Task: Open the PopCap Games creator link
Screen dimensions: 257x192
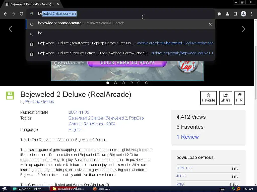Action: tap(39, 102)
